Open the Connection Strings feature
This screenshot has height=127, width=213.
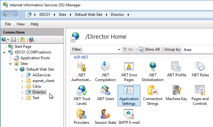(152, 95)
